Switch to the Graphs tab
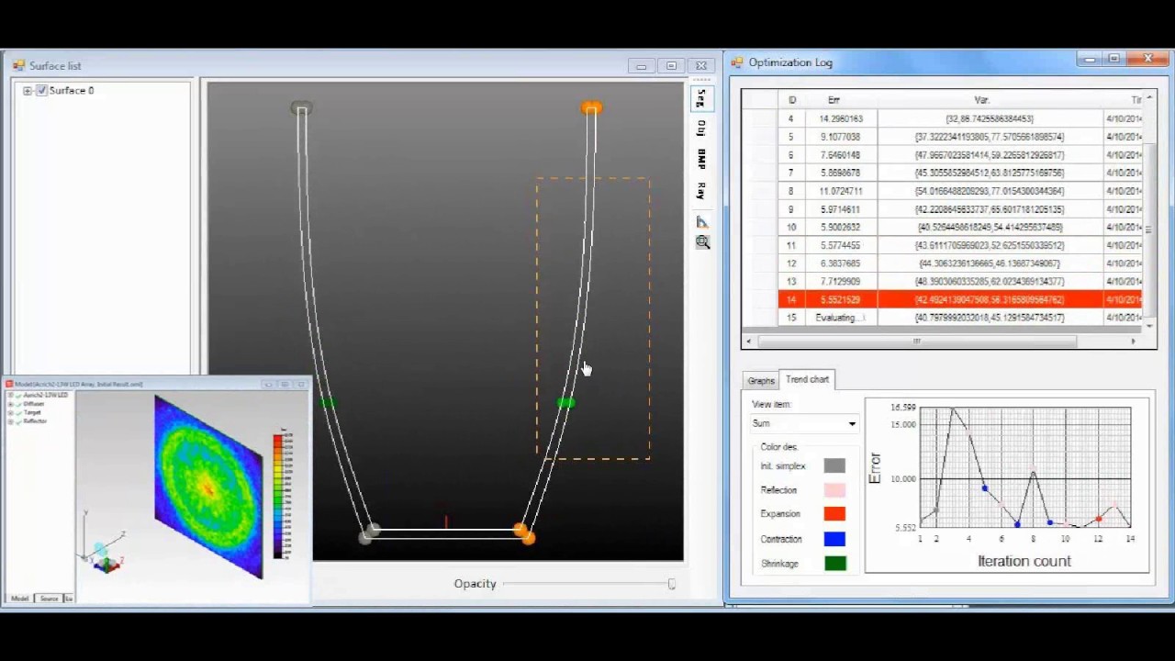1175x661 pixels. 760,380
